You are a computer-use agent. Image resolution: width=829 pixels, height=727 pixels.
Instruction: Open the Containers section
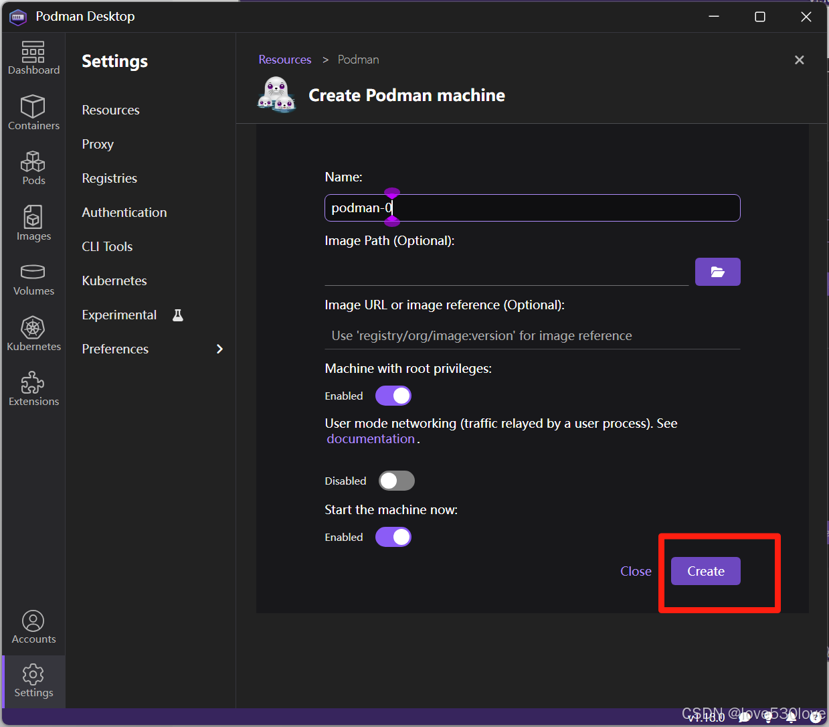(33, 112)
